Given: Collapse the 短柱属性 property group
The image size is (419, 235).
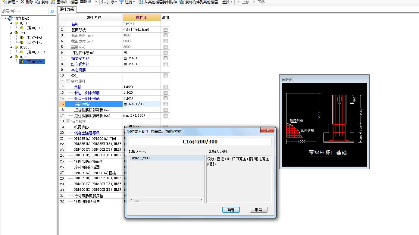Looking at the screenshot, I should click(68, 81).
